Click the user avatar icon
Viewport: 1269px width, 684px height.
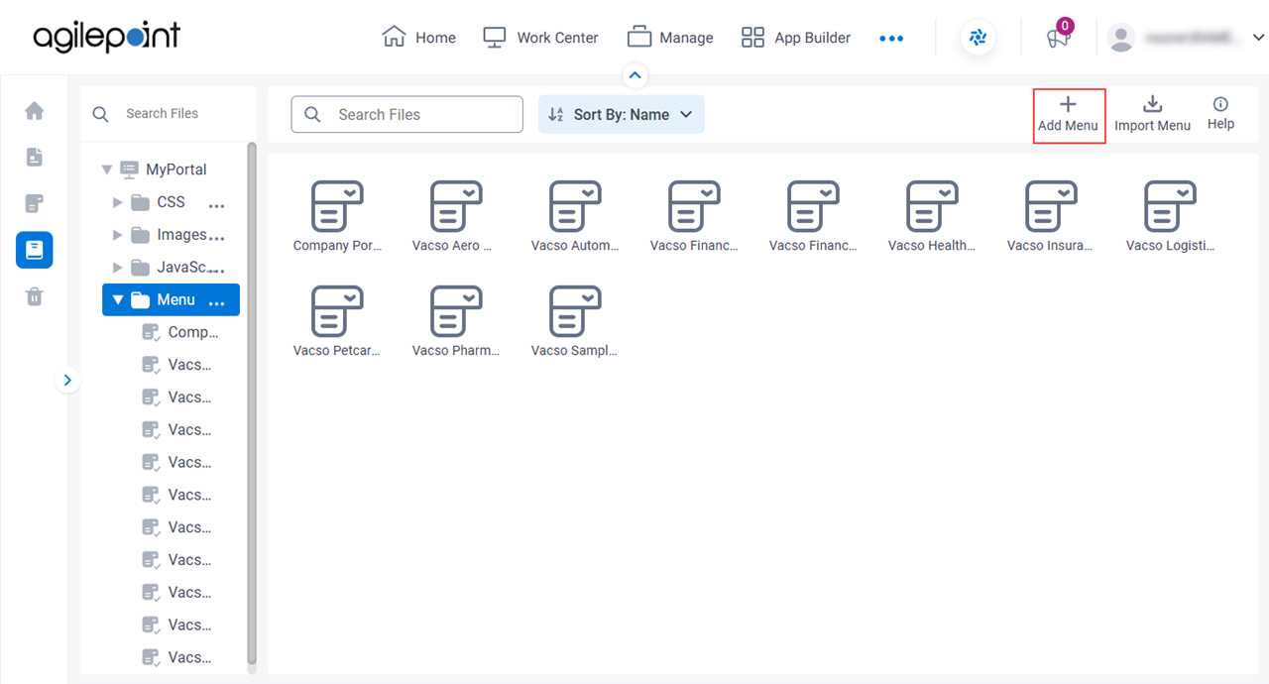tap(1121, 38)
